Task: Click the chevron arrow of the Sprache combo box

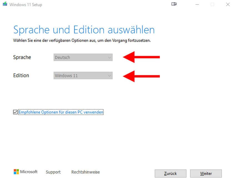Action: tap(109, 57)
